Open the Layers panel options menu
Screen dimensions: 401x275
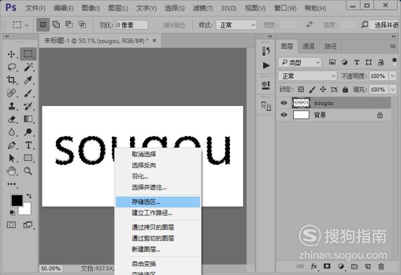(393, 46)
